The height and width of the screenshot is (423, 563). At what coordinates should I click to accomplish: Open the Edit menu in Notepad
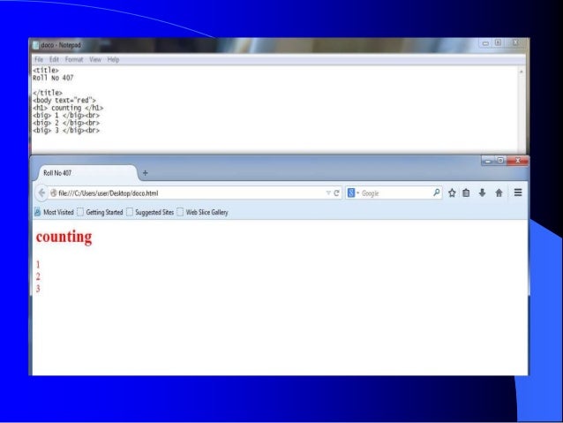click(x=54, y=59)
